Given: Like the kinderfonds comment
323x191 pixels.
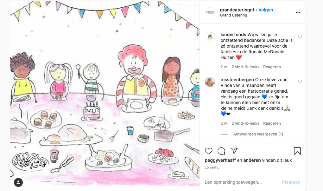Looking at the screenshot, I should (300, 36).
